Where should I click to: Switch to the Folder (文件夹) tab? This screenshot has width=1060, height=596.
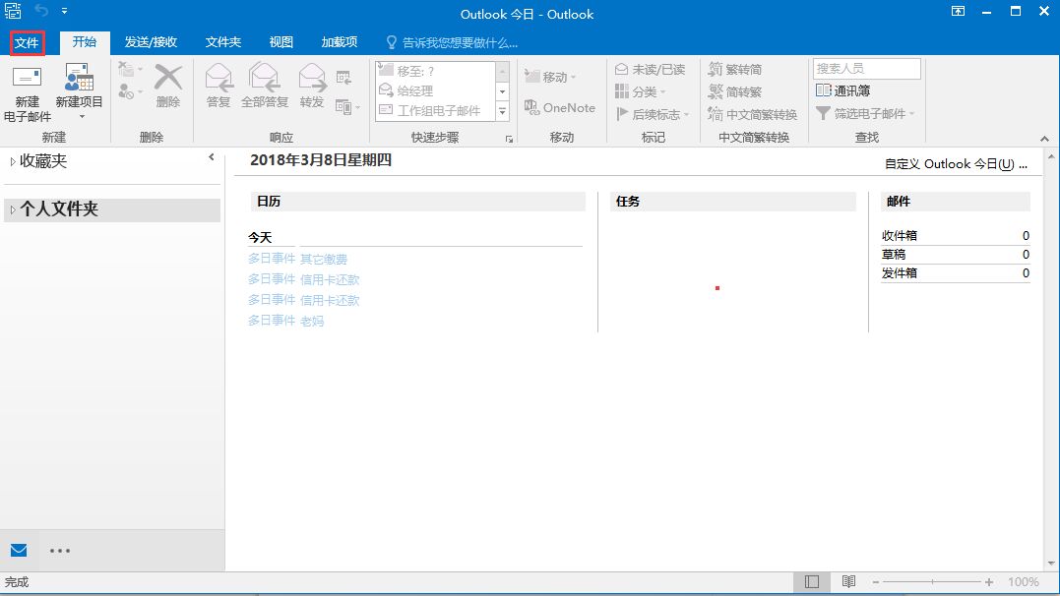223,42
